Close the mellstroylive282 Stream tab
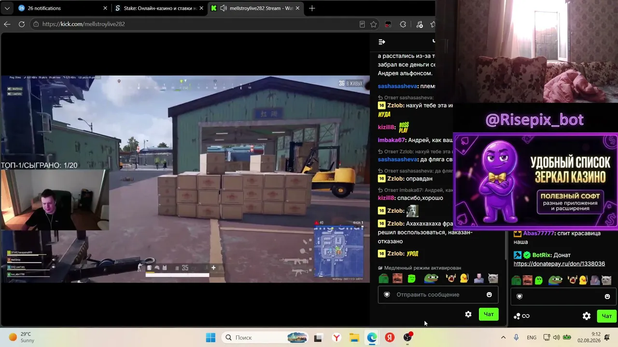The image size is (618, 347). tap(297, 8)
